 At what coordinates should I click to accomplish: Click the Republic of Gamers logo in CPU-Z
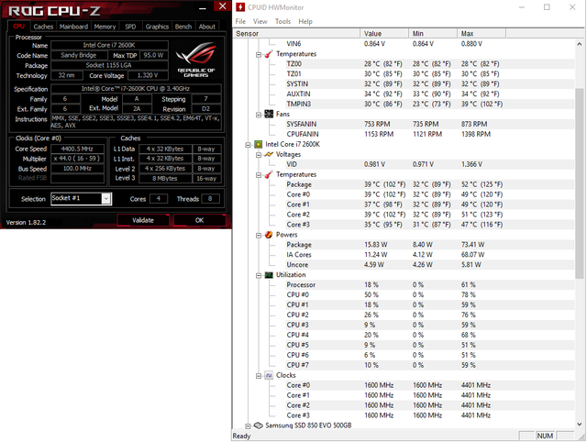(x=195, y=60)
